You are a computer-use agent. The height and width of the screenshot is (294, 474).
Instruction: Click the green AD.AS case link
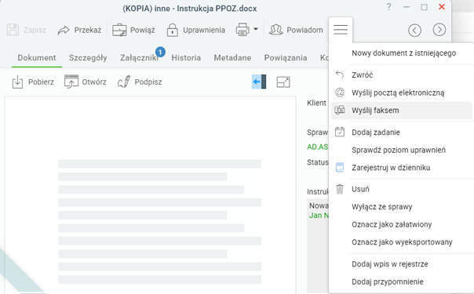[317, 147]
